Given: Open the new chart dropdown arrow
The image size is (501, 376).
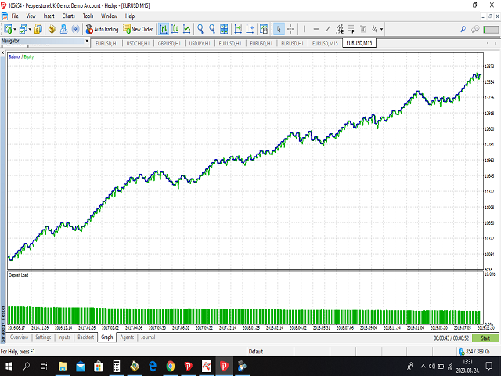Looking at the screenshot, I should coord(15,29).
